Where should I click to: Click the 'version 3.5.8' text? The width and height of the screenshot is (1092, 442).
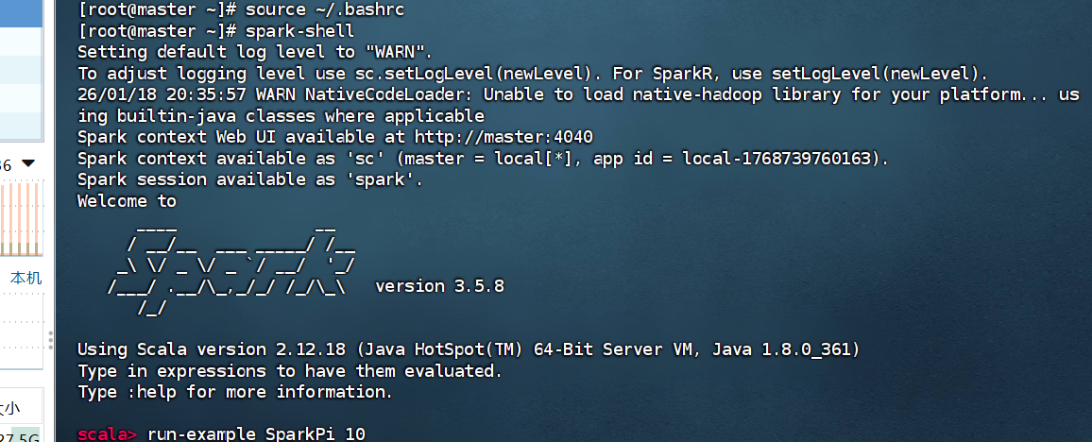click(x=439, y=286)
